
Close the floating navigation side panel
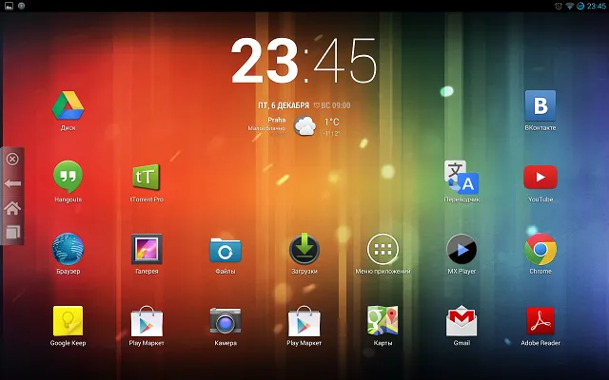(12, 159)
